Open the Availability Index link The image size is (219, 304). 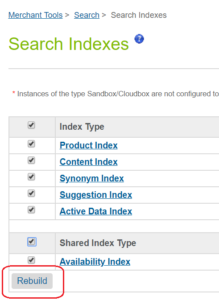tap(95, 262)
